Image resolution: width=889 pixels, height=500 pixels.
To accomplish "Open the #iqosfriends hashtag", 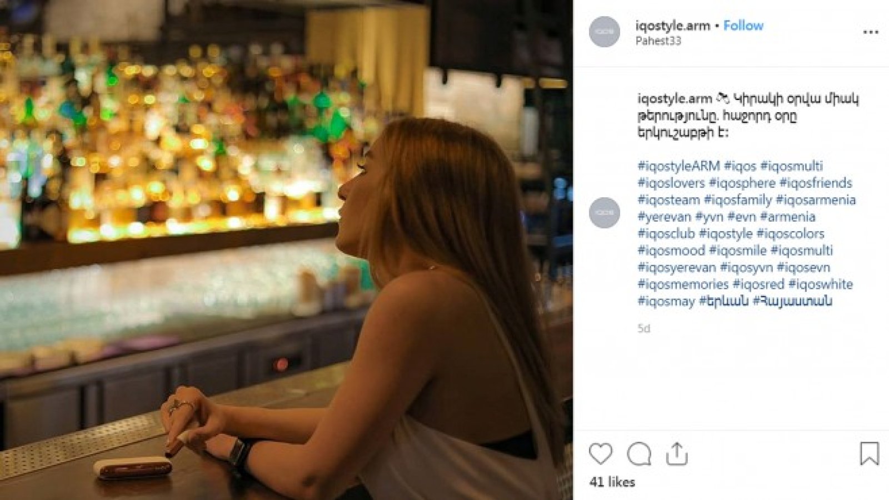I will tap(815, 183).
